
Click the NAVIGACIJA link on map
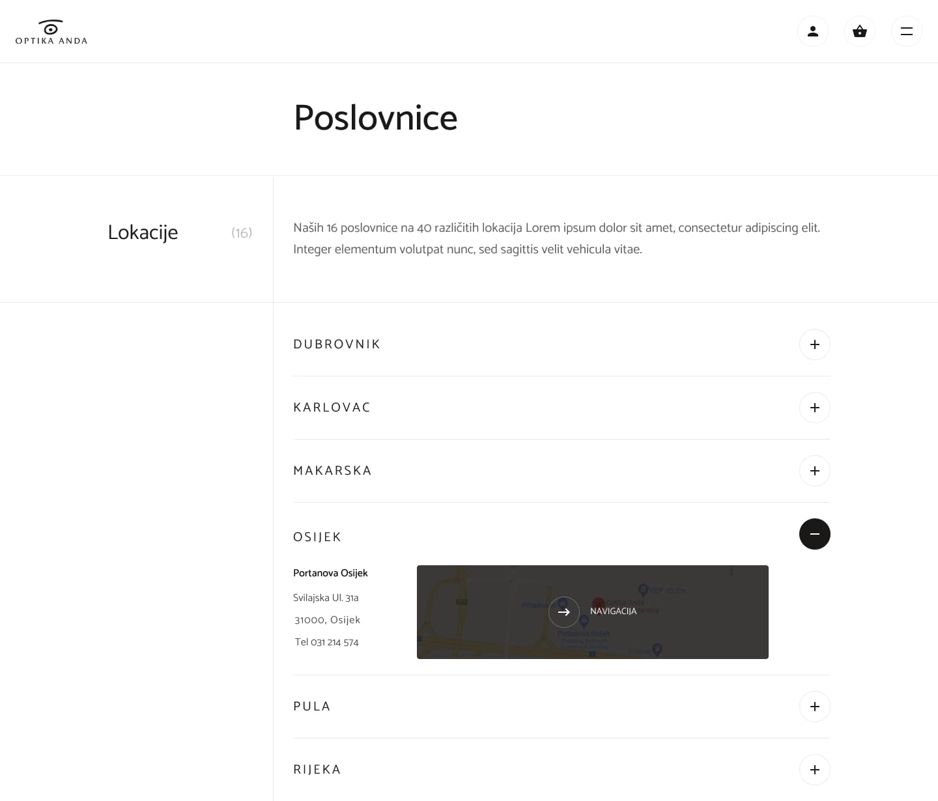[x=613, y=611]
